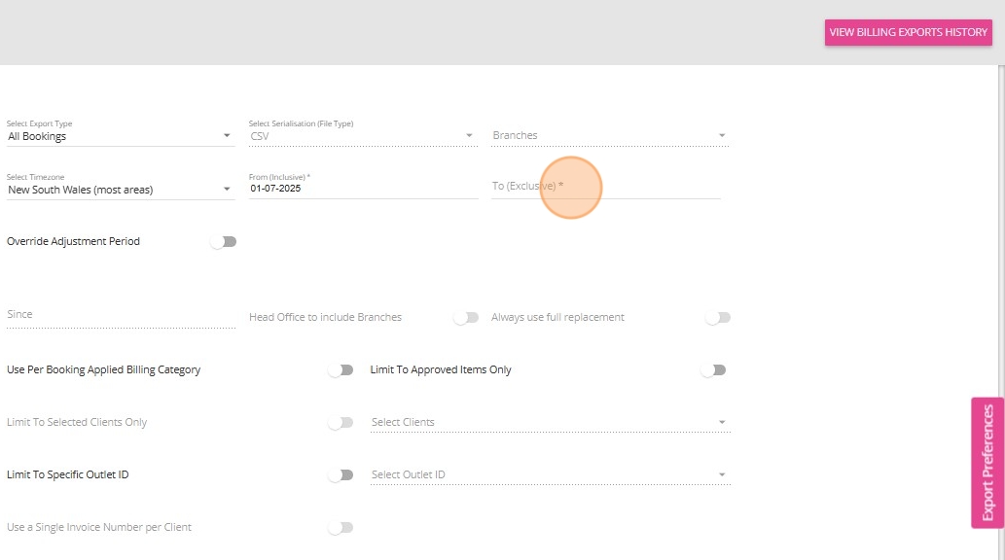
Task: Open the Select Export Type dropdown
Action: pyautogui.click(x=121, y=136)
